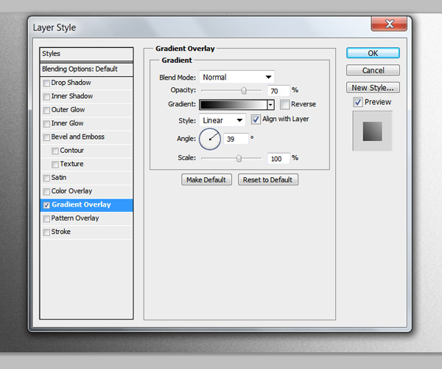The height and width of the screenshot is (369, 442).
Task: Enable Pattern Overlay checkbox
Action: point(46,218)
